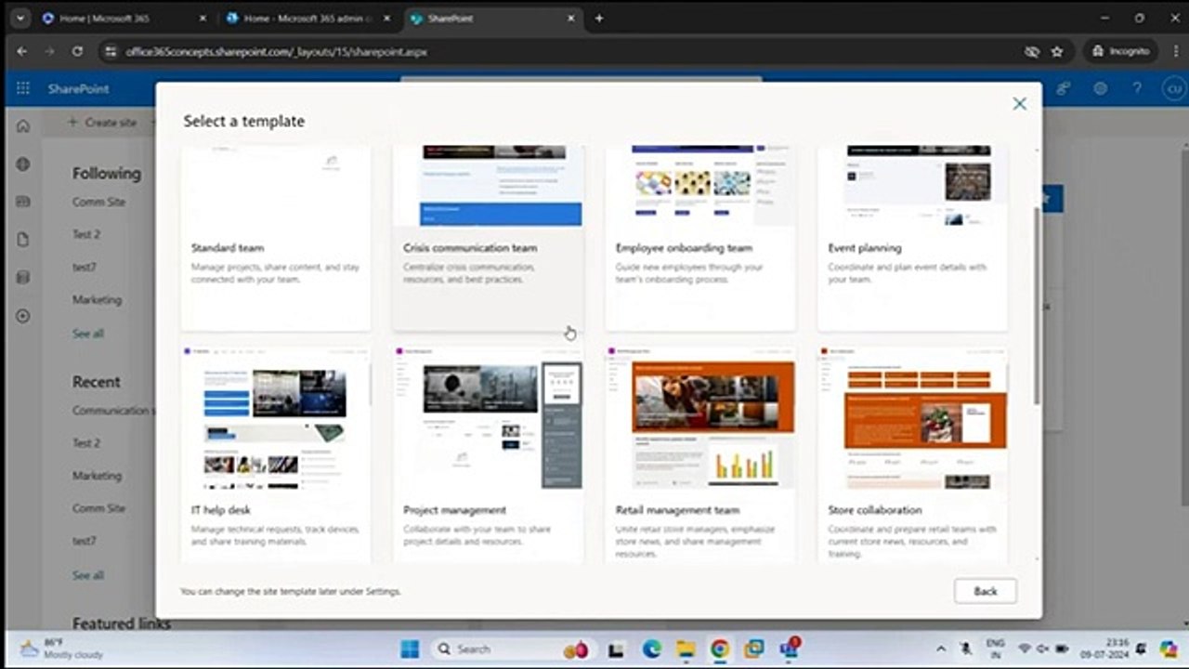Click See all under Following
Screen dimensions: 1189x669
(88, 333)
